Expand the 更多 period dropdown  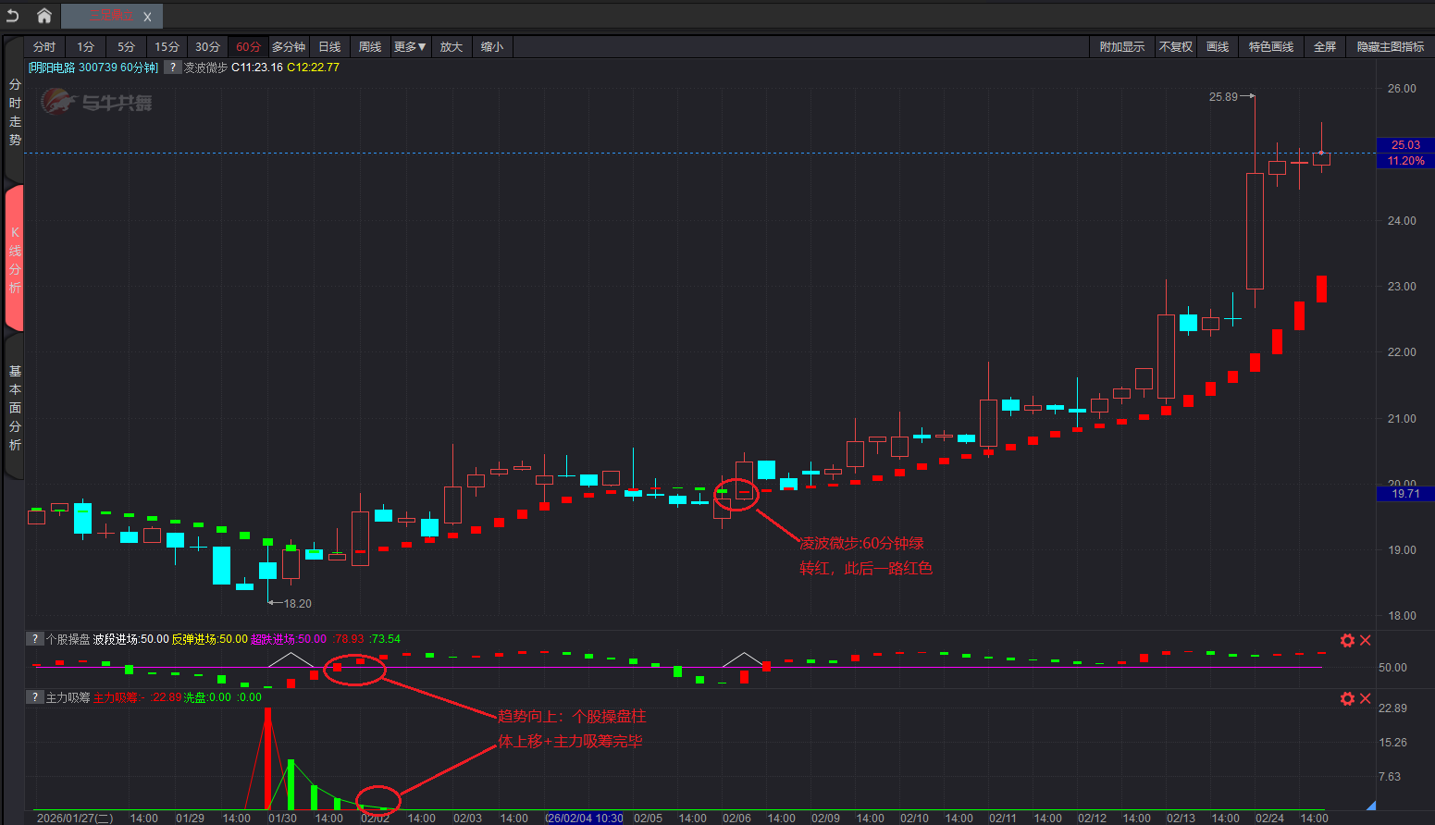tap(410, 47)
